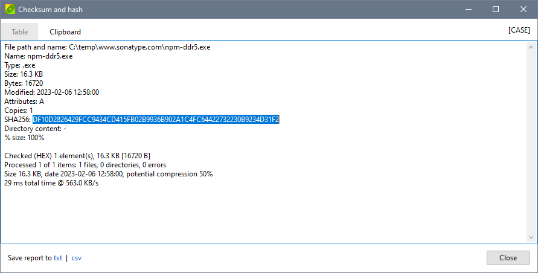The height and width of the screenshot is (273, 538).
Task: Close the window using the title bar X
Action: [x=523, y=10]
